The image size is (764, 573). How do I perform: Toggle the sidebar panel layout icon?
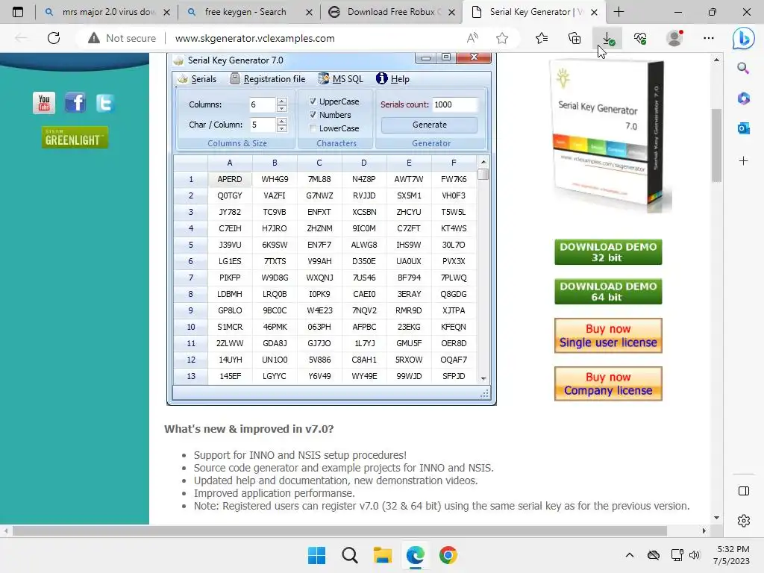click(744, 491)
